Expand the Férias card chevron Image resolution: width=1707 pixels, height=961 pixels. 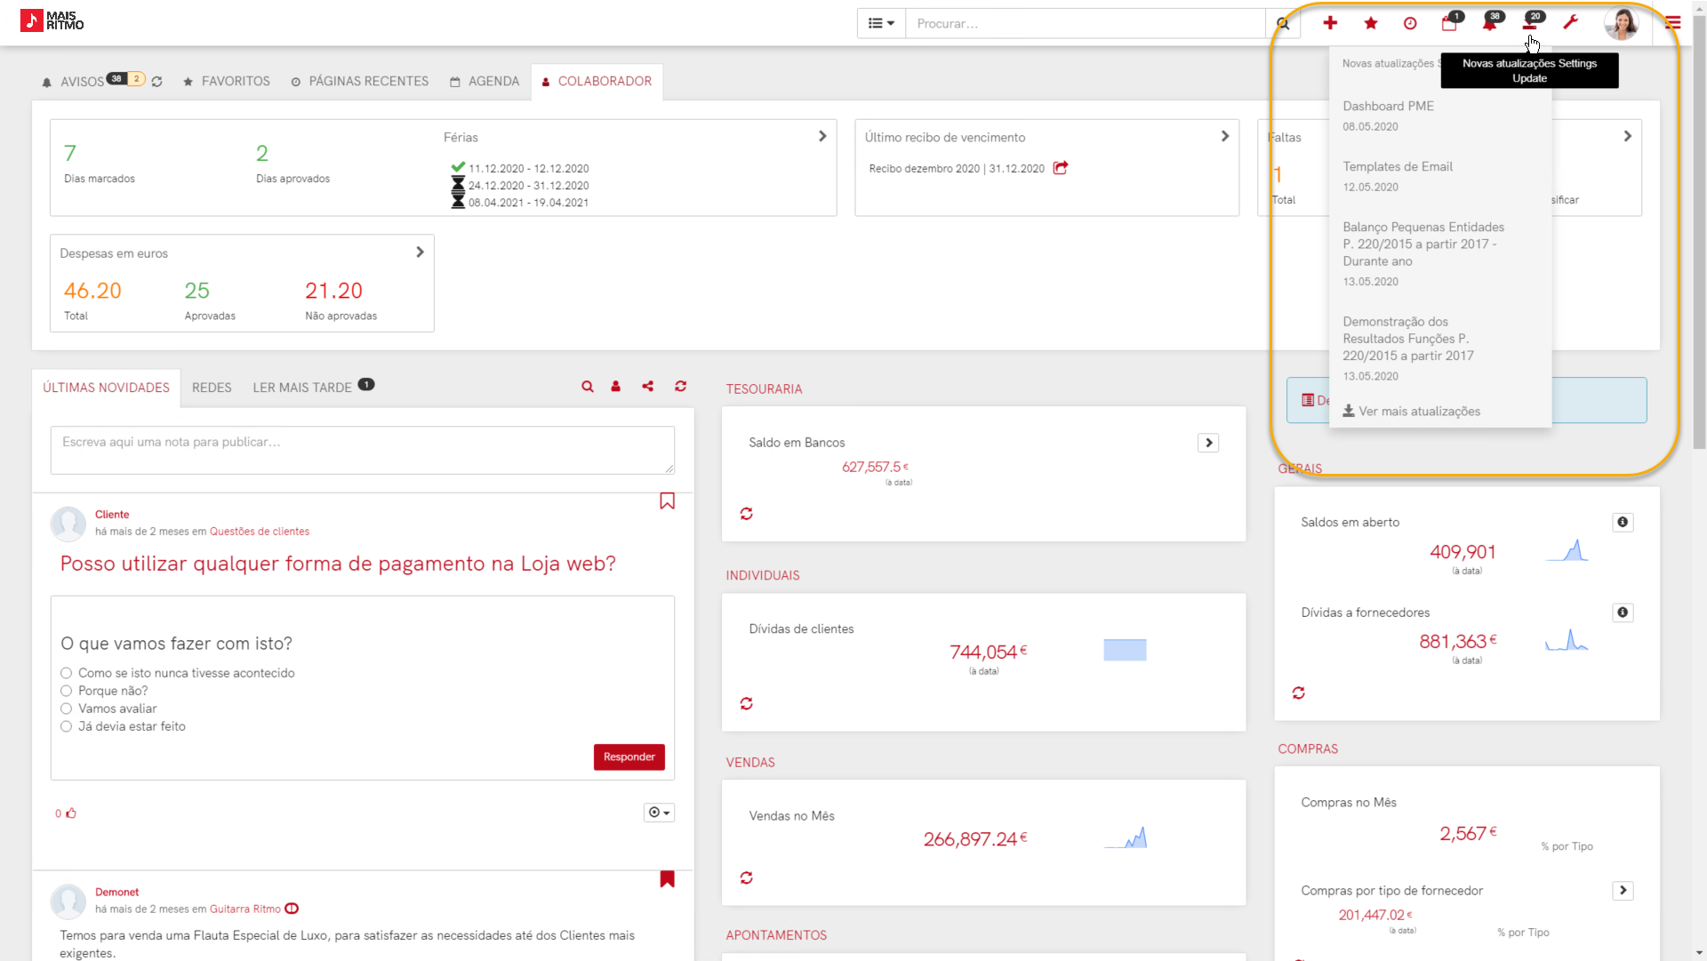[822, 136]
